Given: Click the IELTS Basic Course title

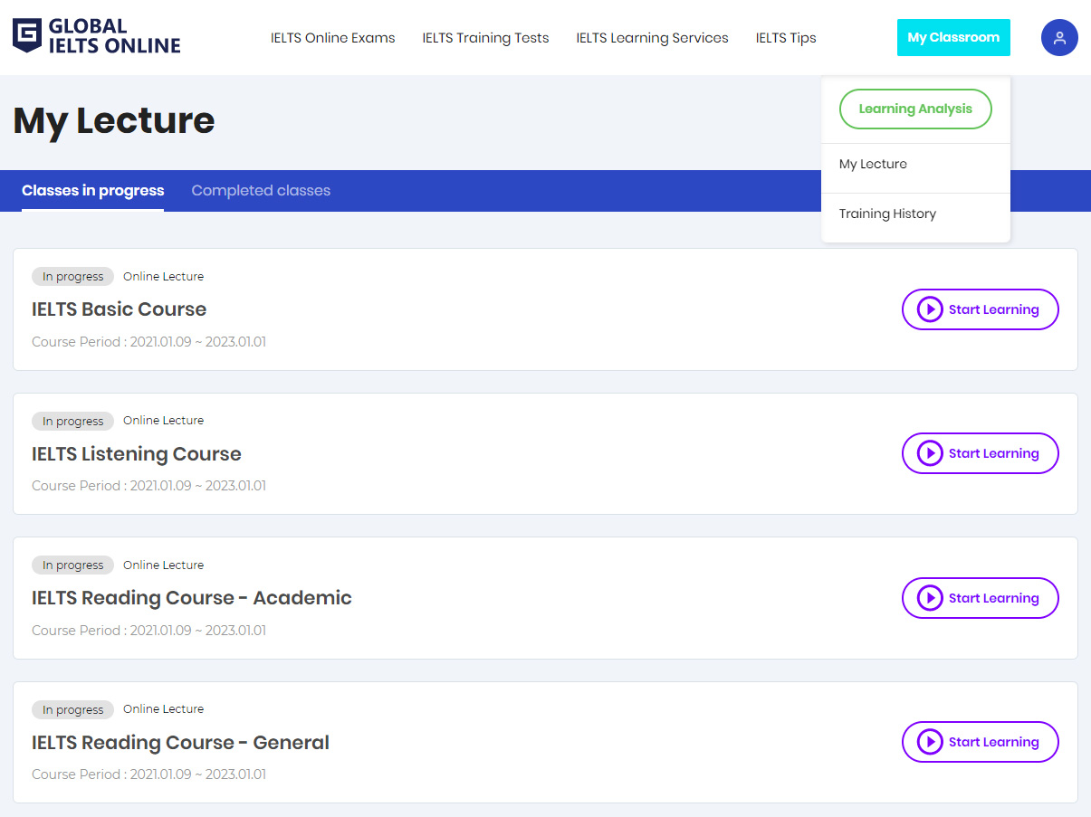Looking at the screenshot, I should (x=119, y=309).
